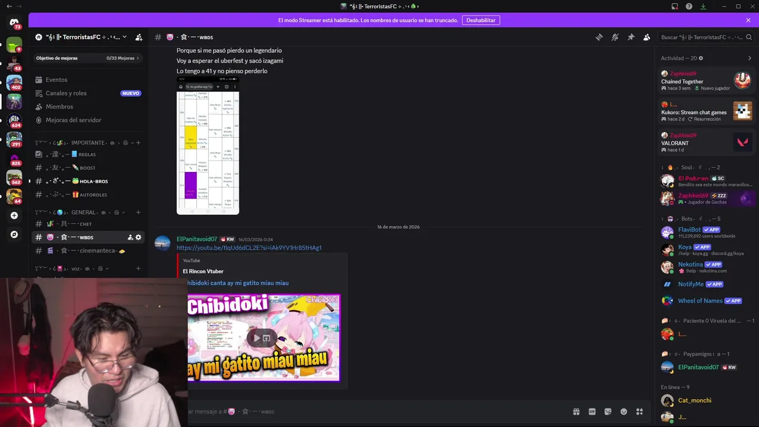Open Miembros in sidebar
Image resolution: width=759 pixels, height=427 pixels.
(x=88, y=107)
